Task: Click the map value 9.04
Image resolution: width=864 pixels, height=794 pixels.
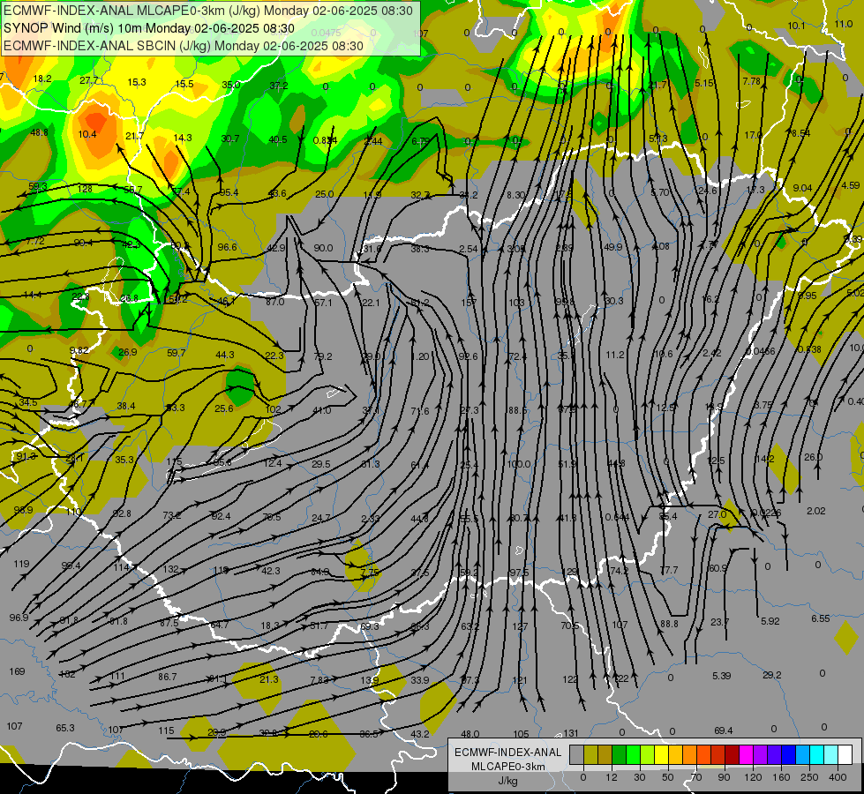Action: [x=802, y=188]
